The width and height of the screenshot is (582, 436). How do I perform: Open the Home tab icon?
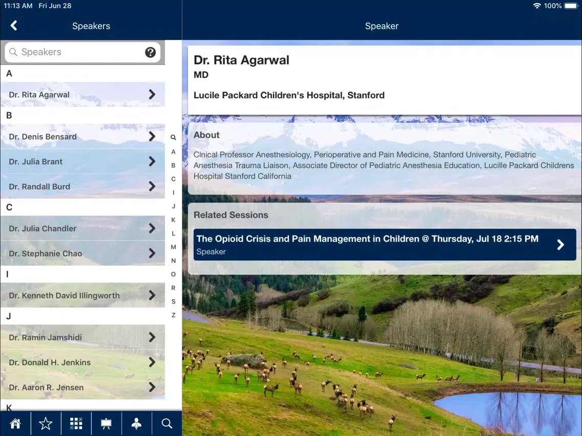point(15,423)
